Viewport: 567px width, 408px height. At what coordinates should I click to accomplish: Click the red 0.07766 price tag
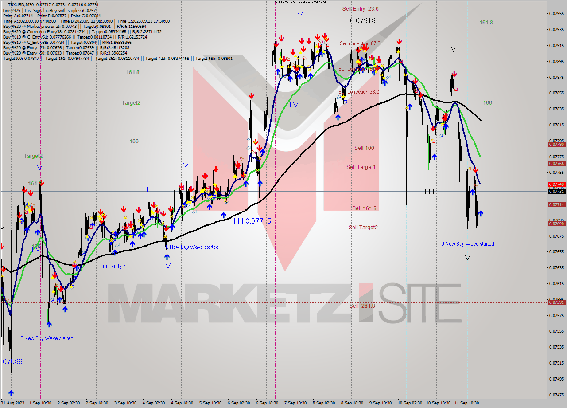556,163
